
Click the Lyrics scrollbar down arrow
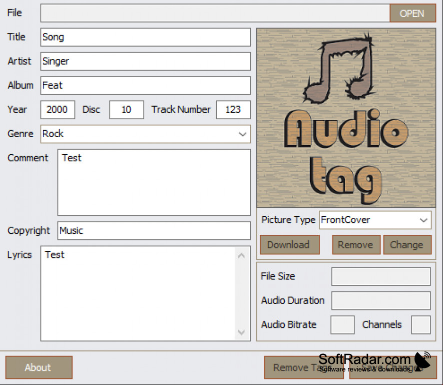(241, 332)
